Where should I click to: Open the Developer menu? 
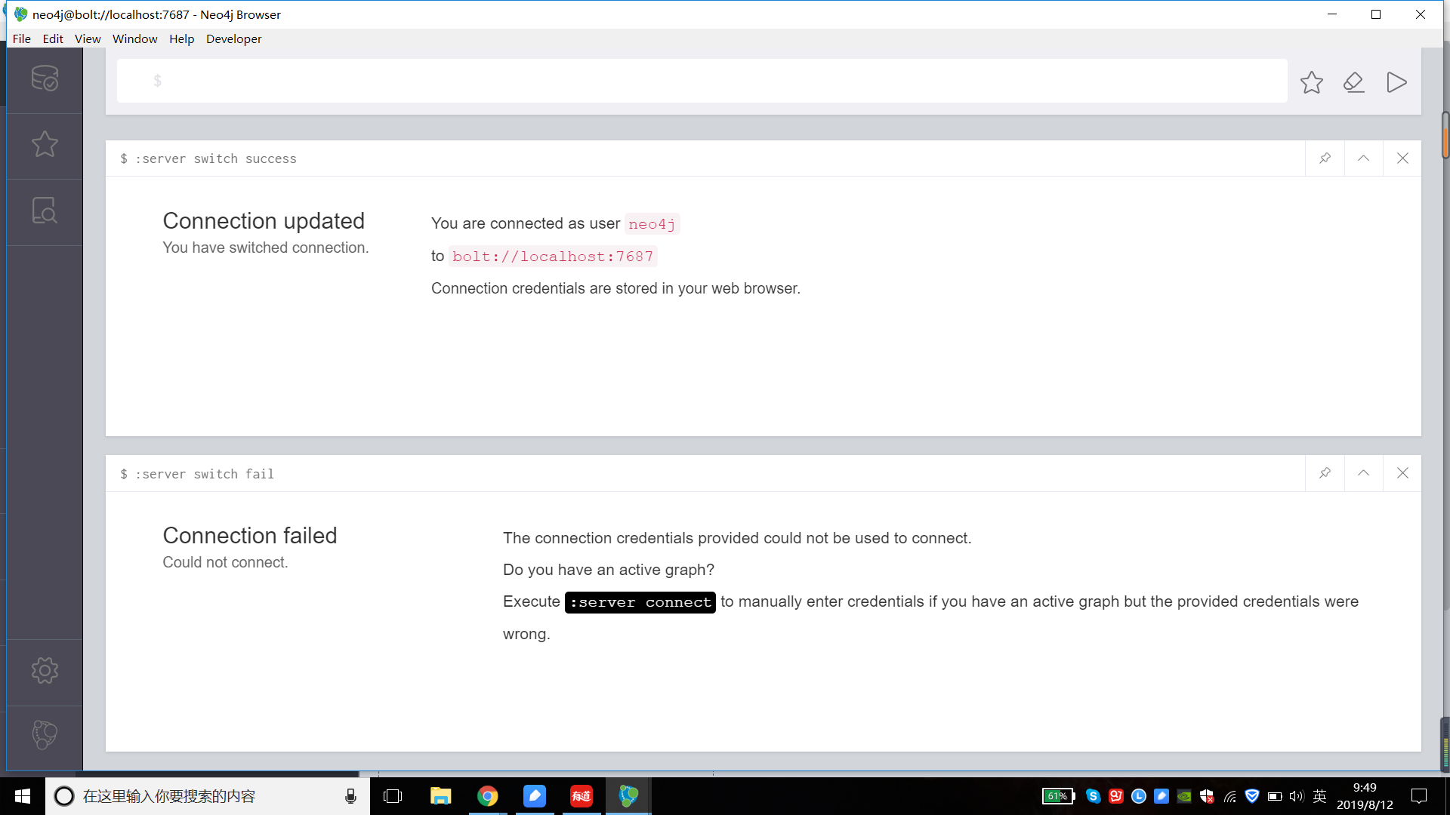point(233,38)
